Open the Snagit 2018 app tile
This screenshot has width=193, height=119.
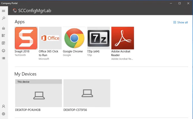point(26,38)
